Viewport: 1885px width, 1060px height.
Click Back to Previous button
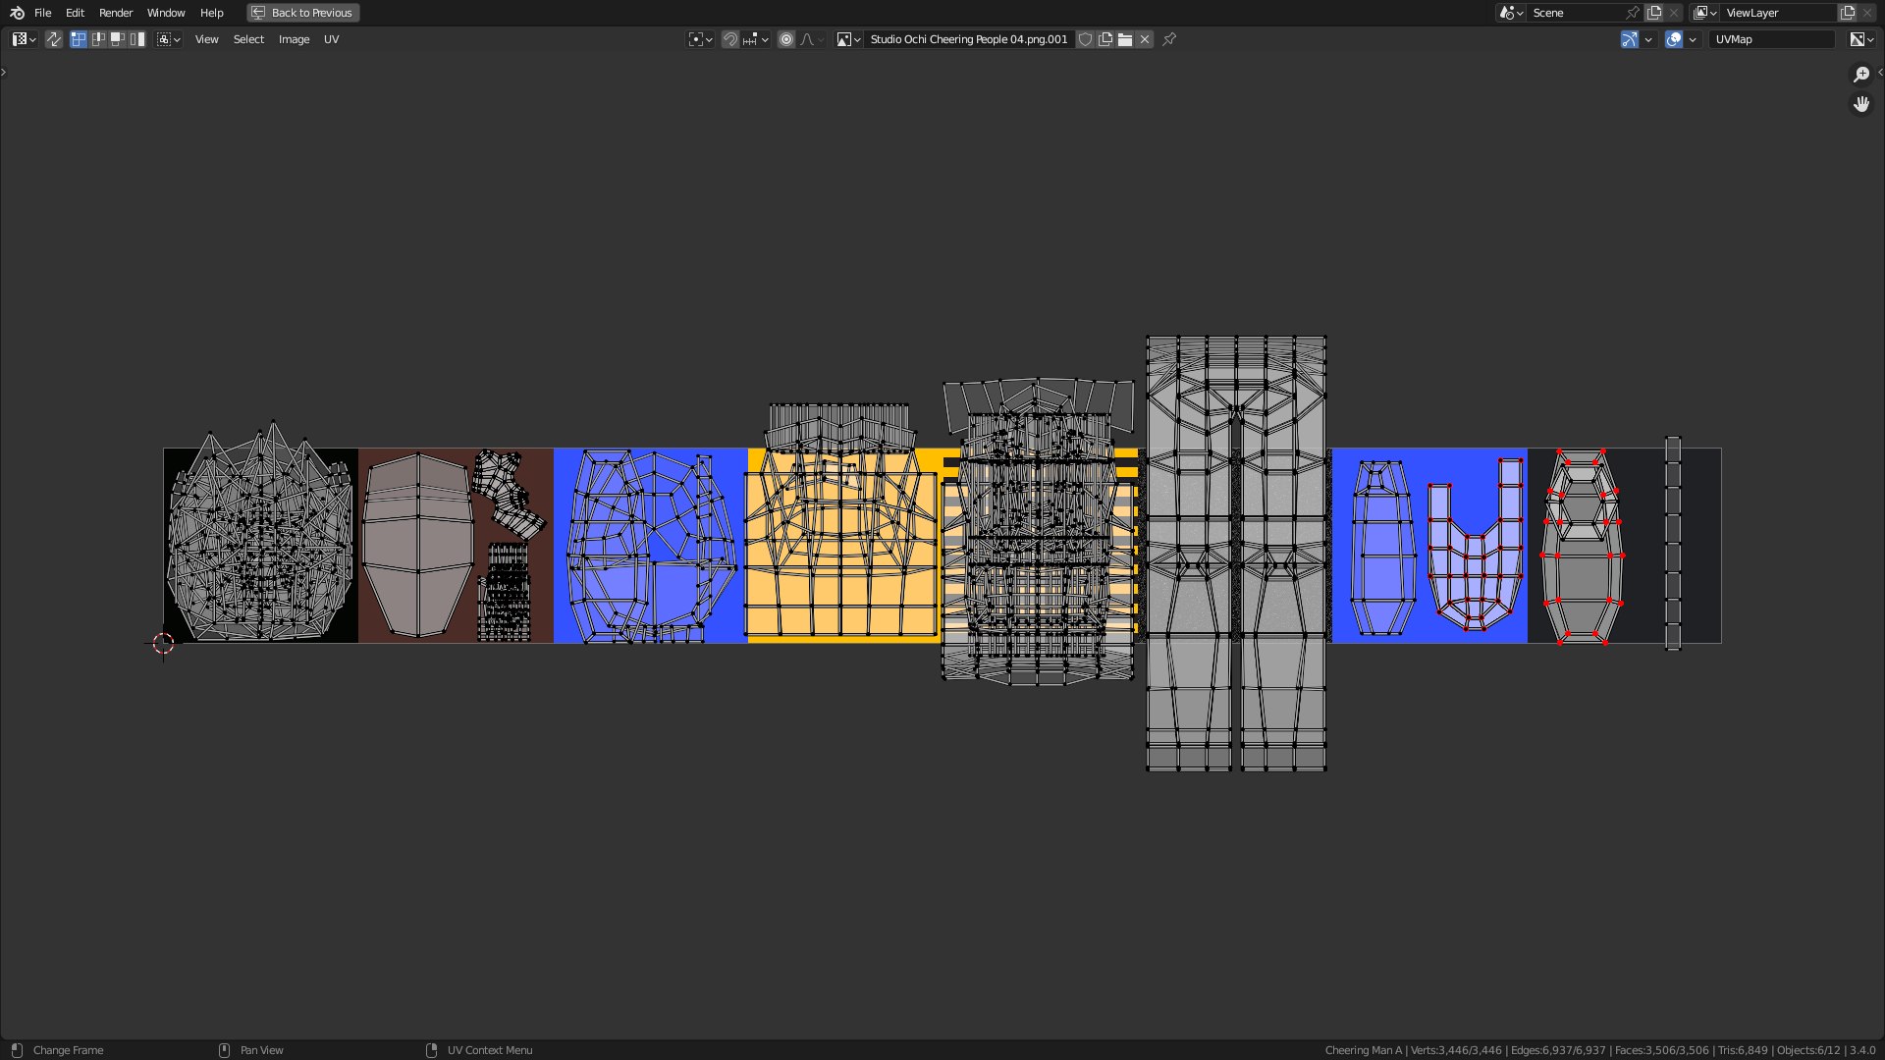click(302, 13)
